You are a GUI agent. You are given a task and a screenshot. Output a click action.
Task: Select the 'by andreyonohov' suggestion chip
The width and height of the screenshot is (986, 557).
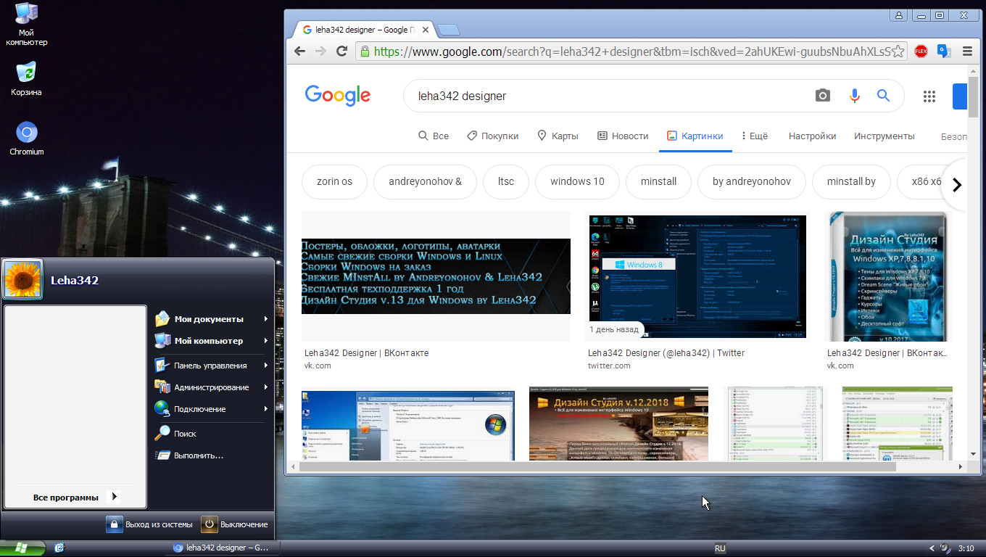pyautogui.click(x=752, y=181)
